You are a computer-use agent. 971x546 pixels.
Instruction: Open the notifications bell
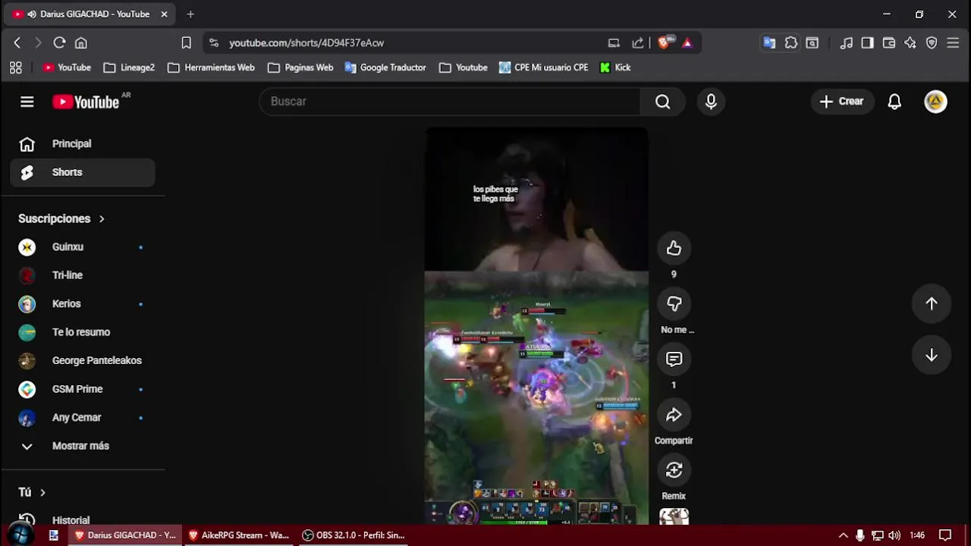pos(894,102)
